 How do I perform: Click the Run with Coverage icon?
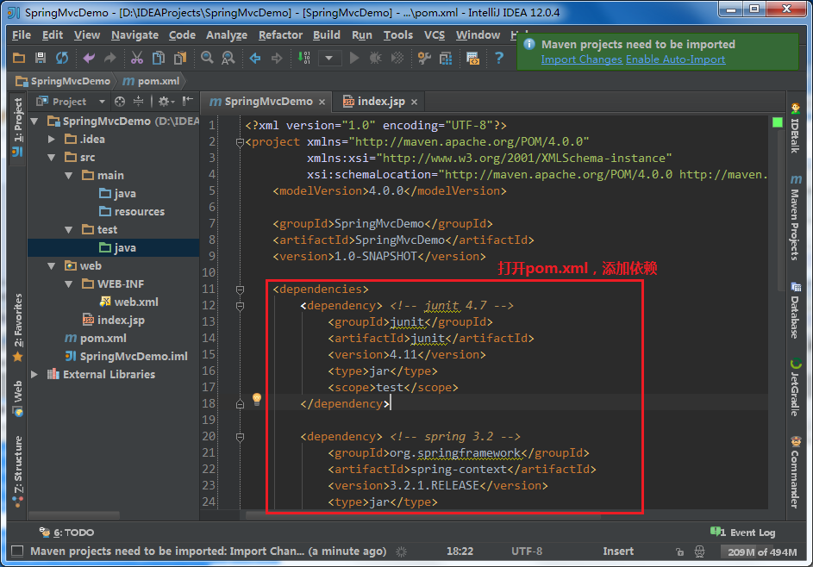pos(397,58)
